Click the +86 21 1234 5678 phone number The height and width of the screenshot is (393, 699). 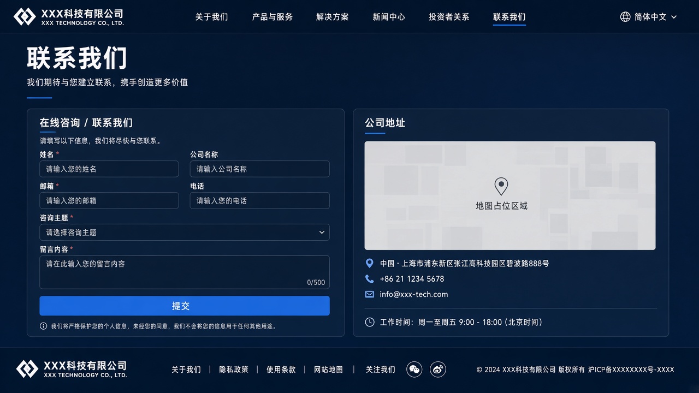(412, 278)
